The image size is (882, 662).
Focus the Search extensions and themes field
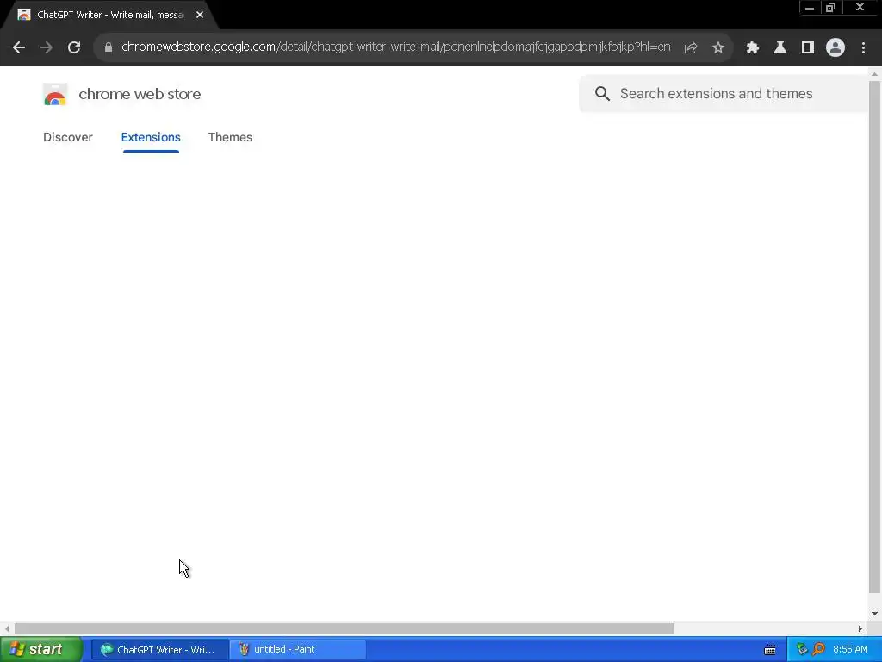[x=724, y=93]
